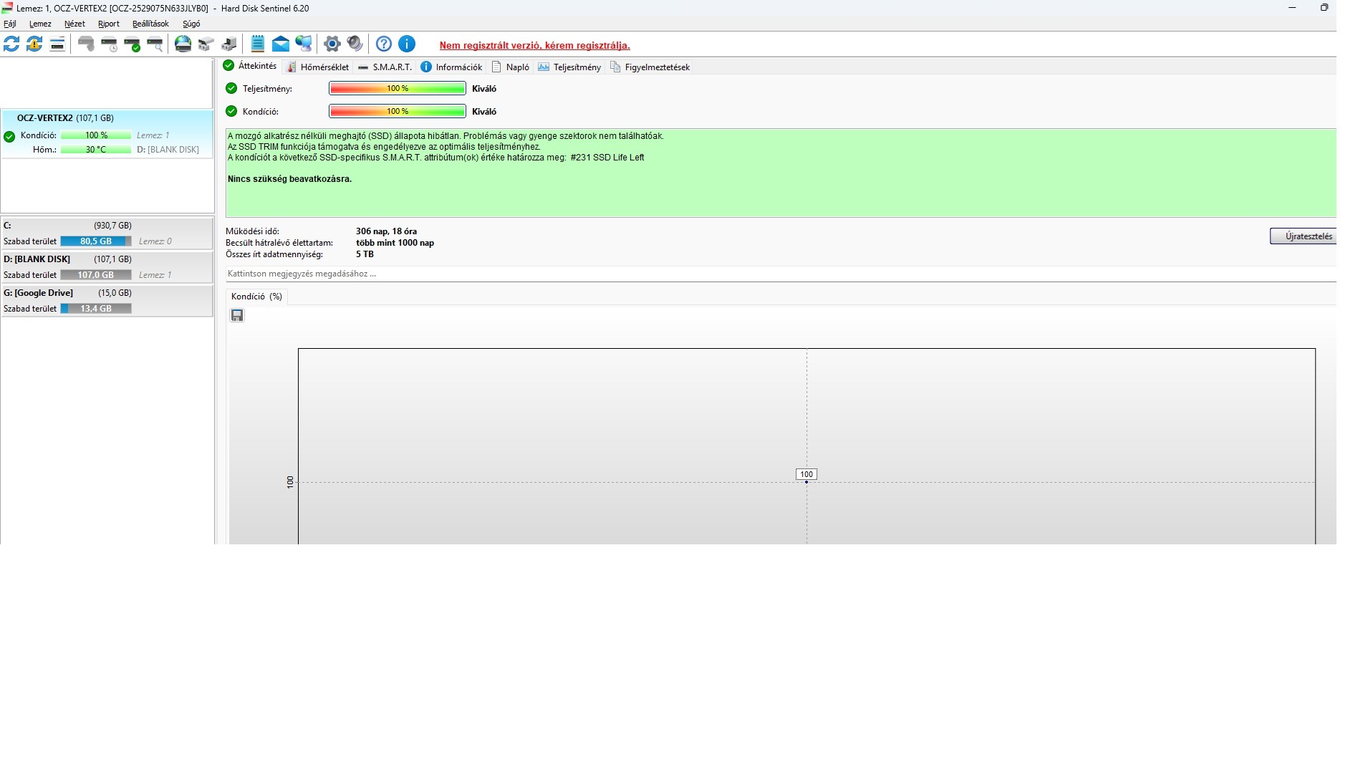Click the comment field Kattintson megjegyzés megadásához

(x=781, y=274)
